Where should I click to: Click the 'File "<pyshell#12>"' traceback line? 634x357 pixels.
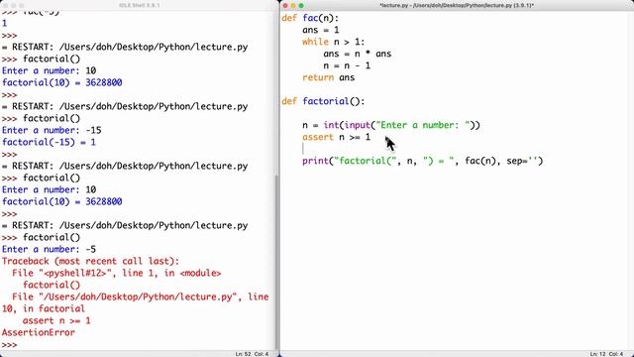click(x=117, y=274)
